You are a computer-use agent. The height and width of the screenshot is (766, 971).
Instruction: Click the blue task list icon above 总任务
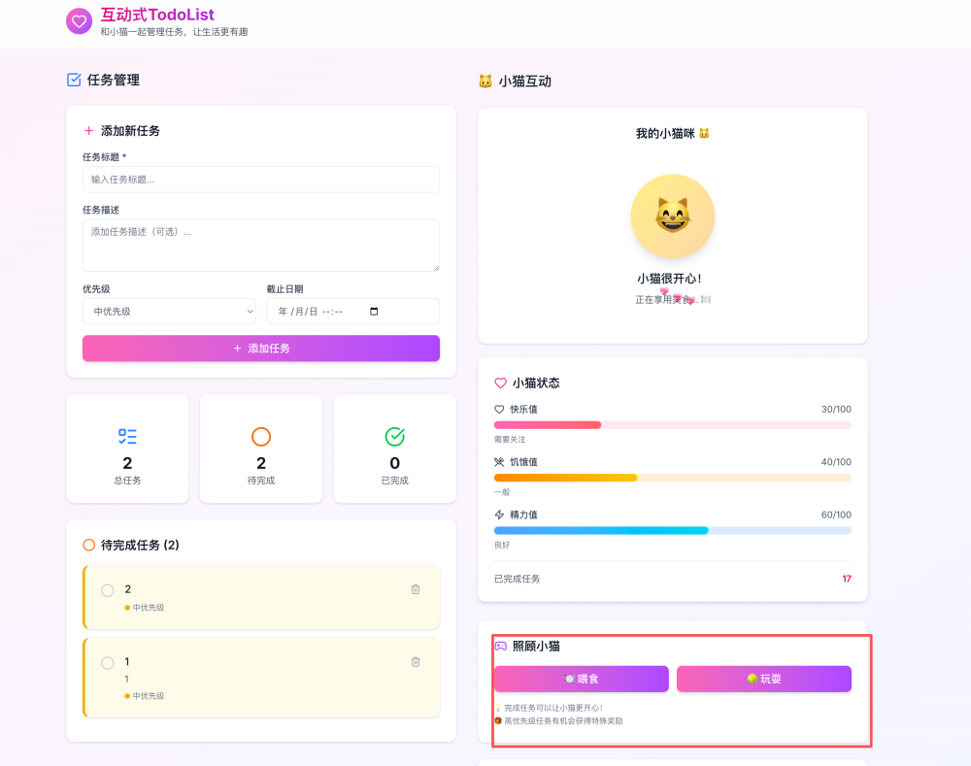click(127, 436)
